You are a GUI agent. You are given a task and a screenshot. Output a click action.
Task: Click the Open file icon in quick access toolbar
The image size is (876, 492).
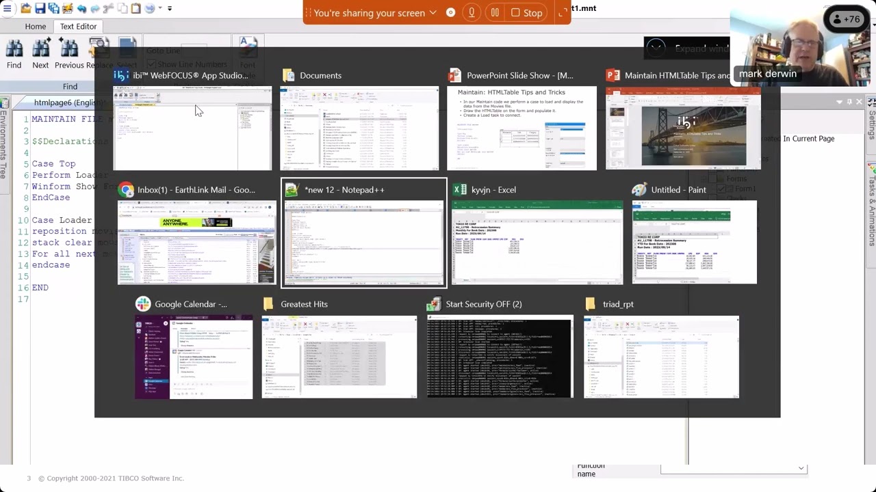coord(26,9)
